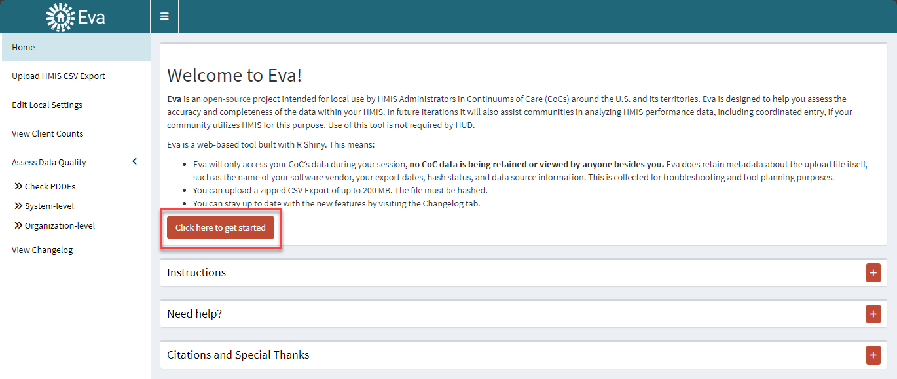Toggle the sidebar with the hamburger icon
Screen dimensions: 897x379
164,16
